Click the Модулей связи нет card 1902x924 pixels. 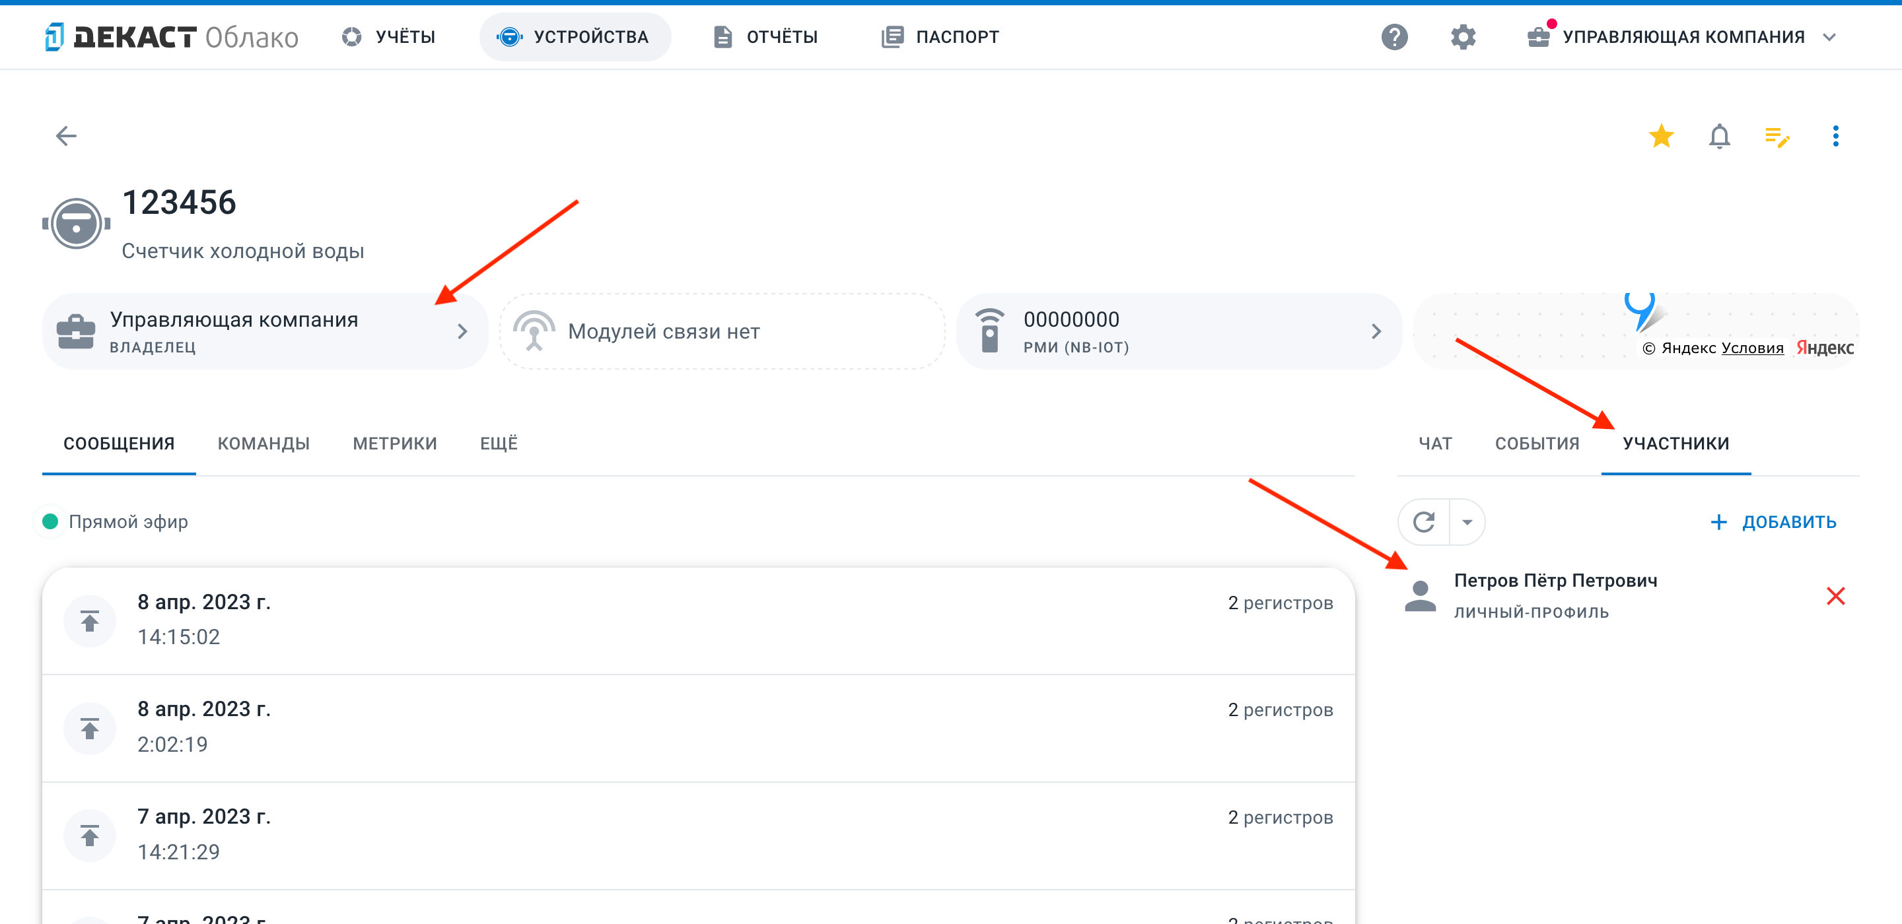[722, 331]
